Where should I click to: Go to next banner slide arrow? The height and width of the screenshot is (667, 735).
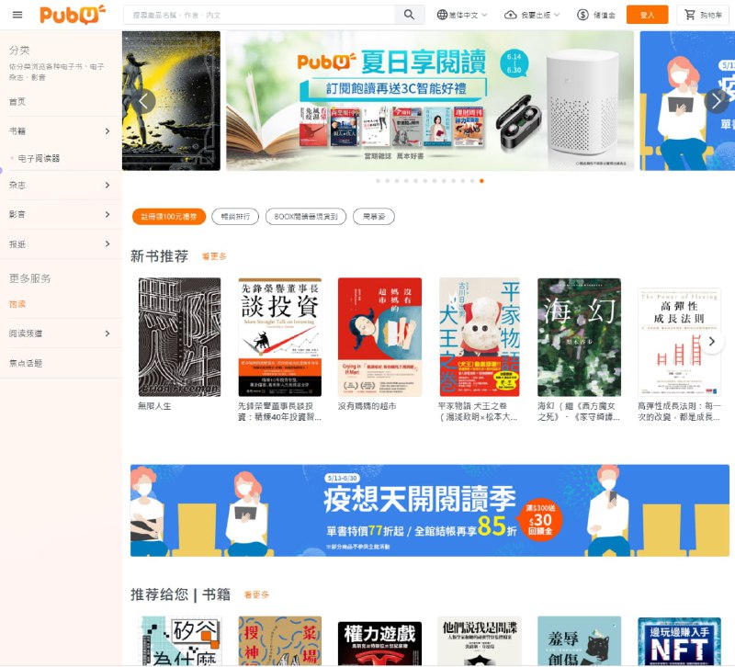[x=716, y=101]
